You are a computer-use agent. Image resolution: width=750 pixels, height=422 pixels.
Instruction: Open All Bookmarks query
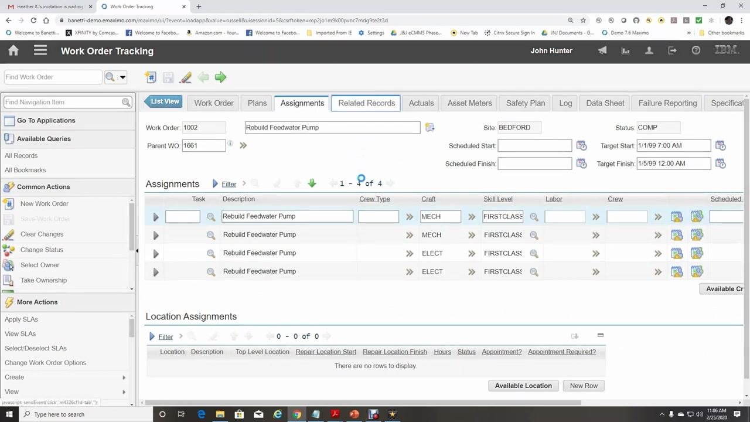[x=25, y=170]
